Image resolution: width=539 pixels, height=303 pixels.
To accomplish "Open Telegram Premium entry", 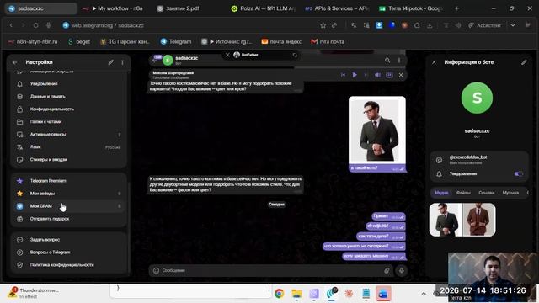I will [x=69, y=181].
